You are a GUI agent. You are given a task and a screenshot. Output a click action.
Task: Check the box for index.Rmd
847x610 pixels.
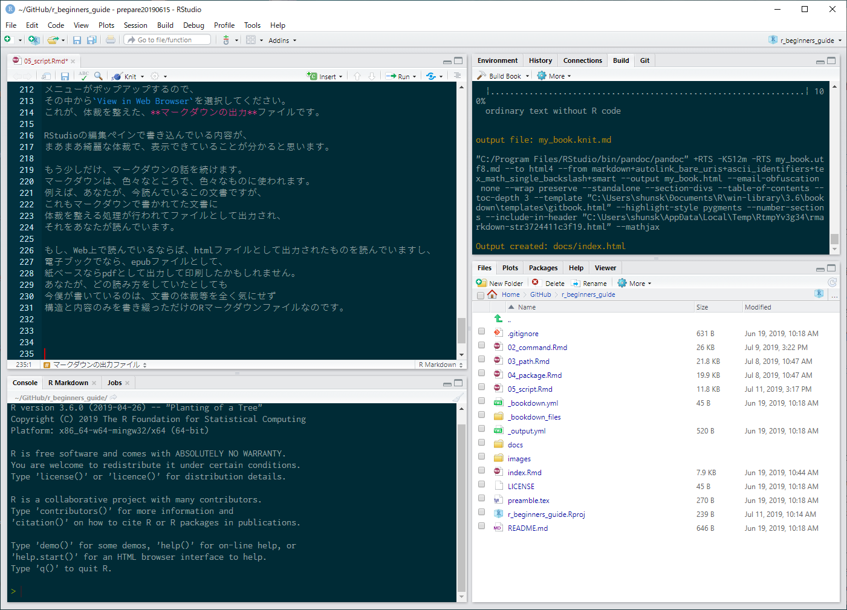tap(481, 470)
